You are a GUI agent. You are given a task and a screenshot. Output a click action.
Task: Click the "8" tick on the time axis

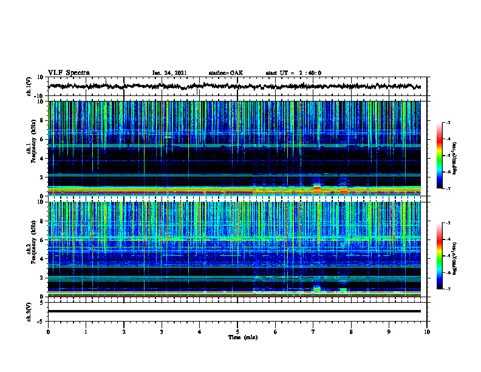(351, 332)
